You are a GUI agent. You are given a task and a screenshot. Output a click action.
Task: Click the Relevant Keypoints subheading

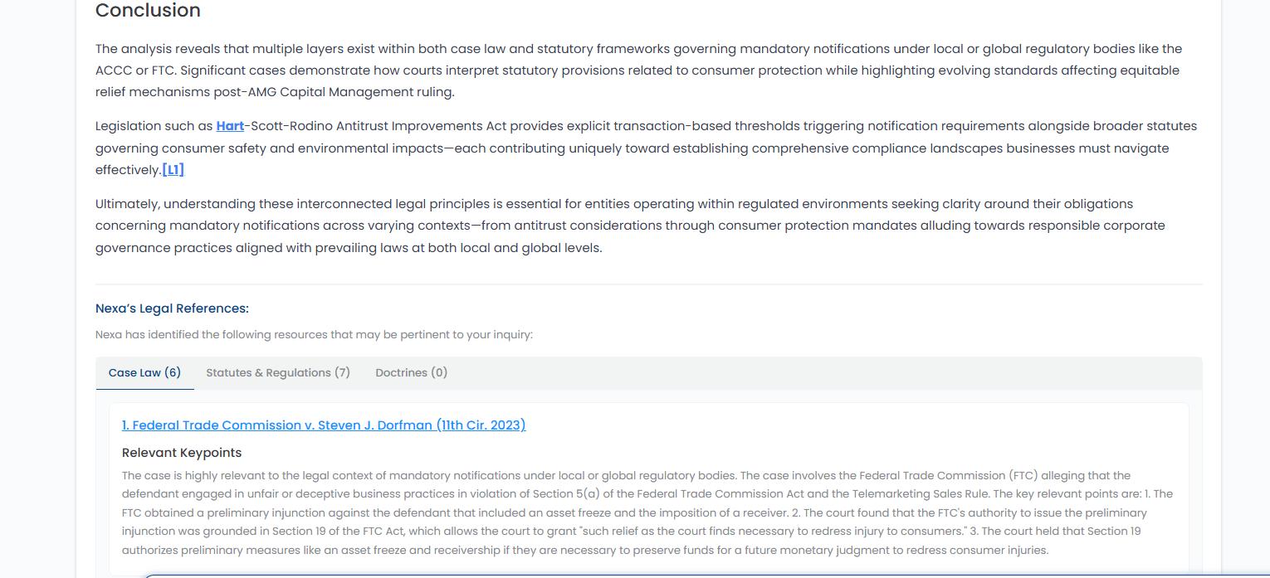(x=182, y=453)
